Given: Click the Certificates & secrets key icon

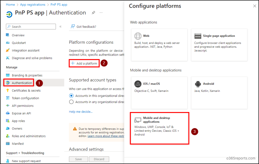Looking at the screenshot, I should coord(8,90).
